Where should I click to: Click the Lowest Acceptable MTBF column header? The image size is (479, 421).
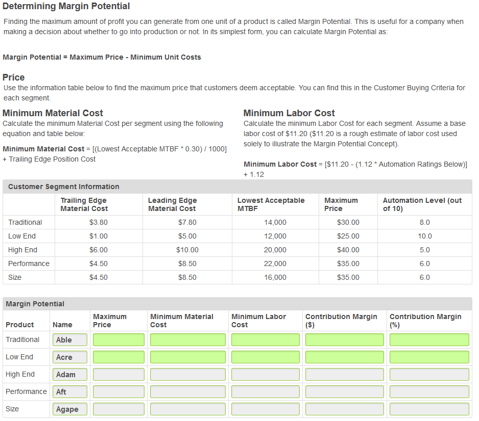[271, 204]
